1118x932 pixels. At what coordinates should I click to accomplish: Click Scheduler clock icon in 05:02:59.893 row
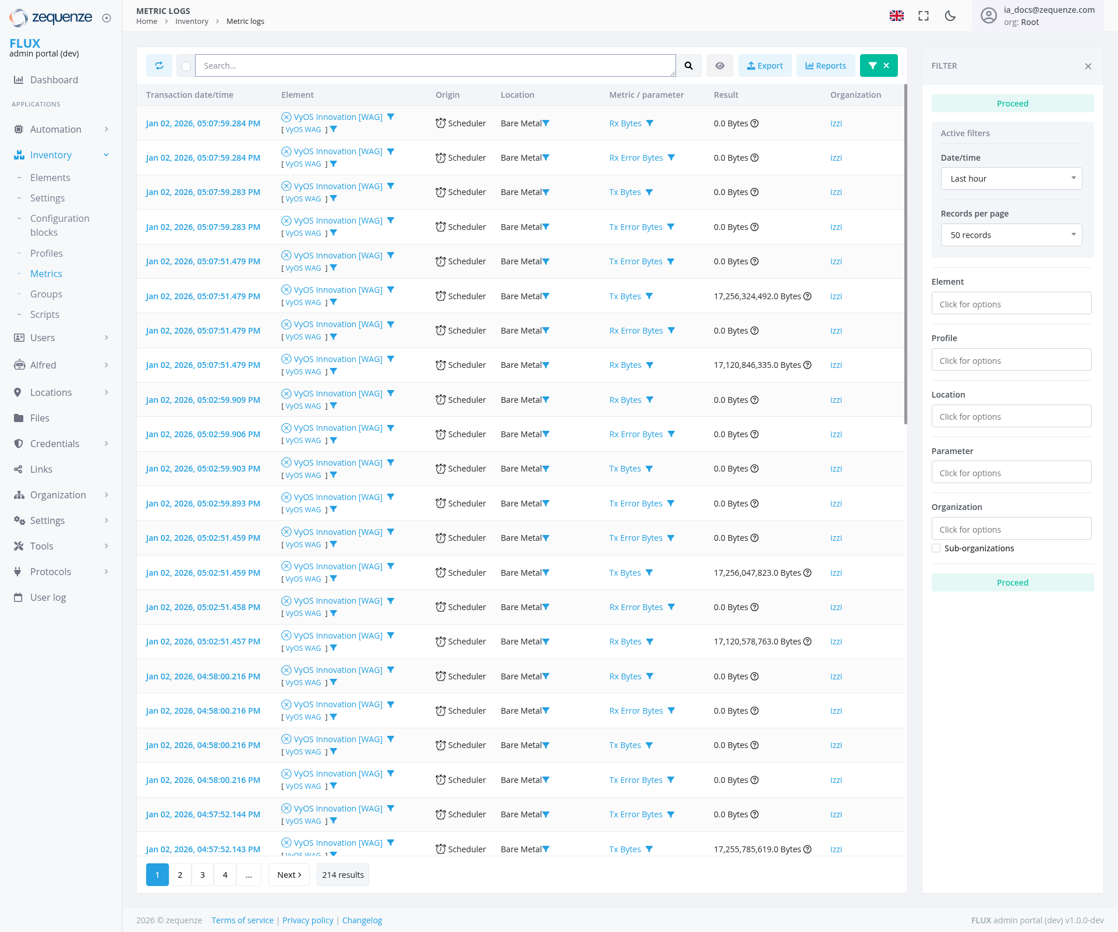click(x=441, y=504)
